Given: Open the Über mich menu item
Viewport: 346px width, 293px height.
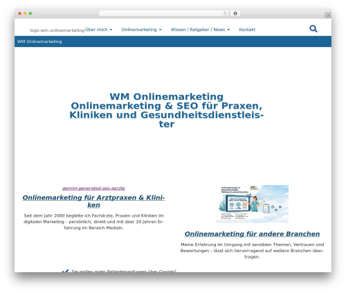Looking at the screenshot, I should [x=96, y=30].
